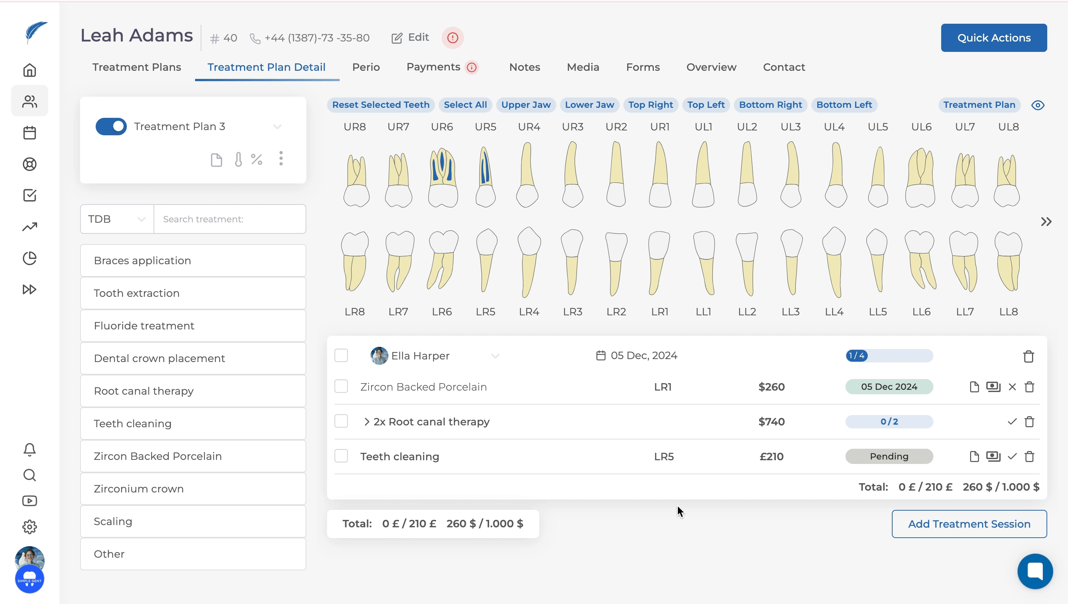The width and height of the screenshot is (1068, 604).
Task: Open the TDB dropdown
Action: 117,219
